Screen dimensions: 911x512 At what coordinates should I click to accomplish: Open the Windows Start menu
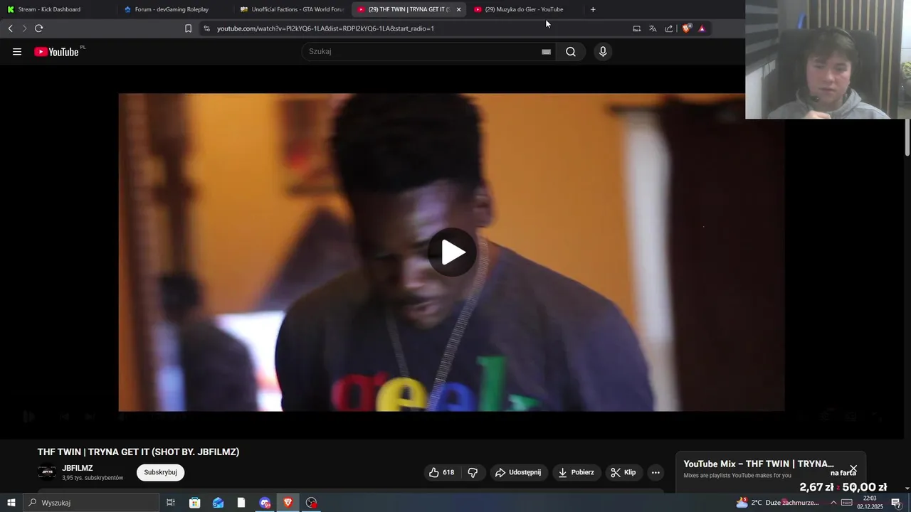pyautogui.click(x=11, y=503)
